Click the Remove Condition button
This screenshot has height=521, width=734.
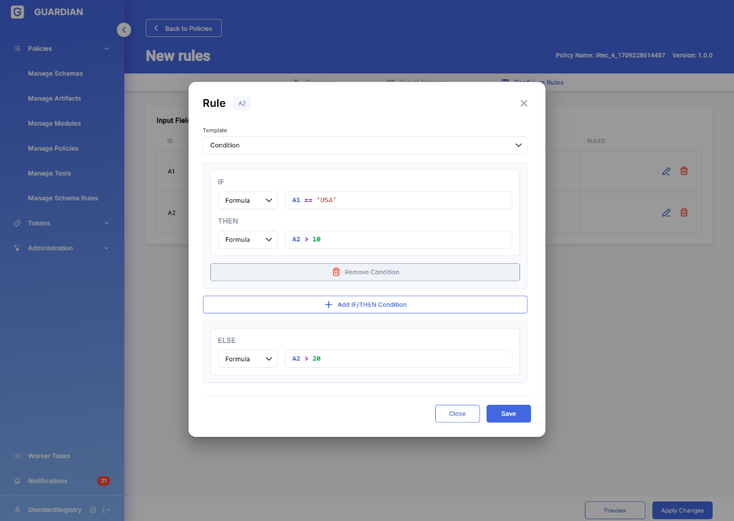click(x=365, y=272)
